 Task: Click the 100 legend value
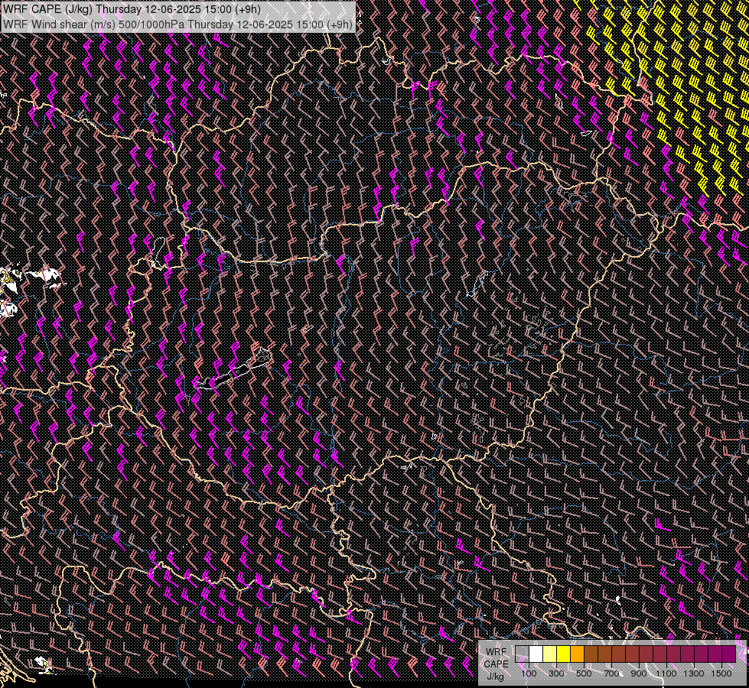coord(529,673)
